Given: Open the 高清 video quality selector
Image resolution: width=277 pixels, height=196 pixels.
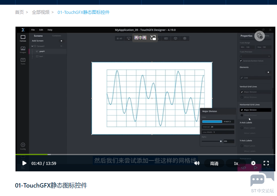Looking at the screenshot, I should (214, 164).
